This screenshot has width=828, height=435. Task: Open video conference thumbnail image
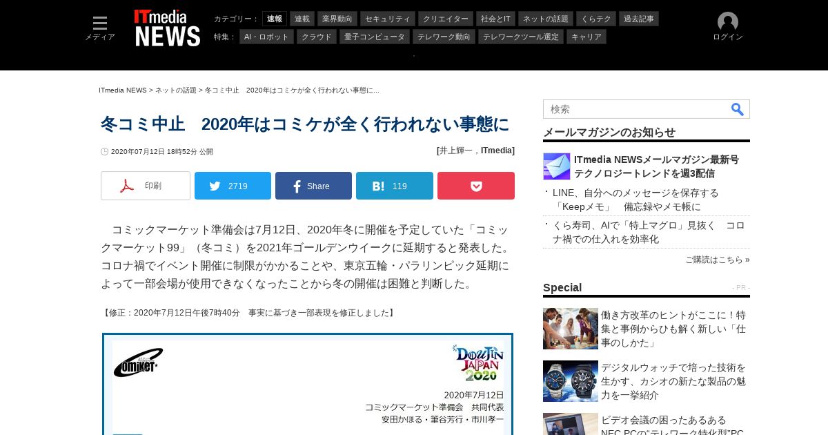pyautogui.click(x=571, y=424)
